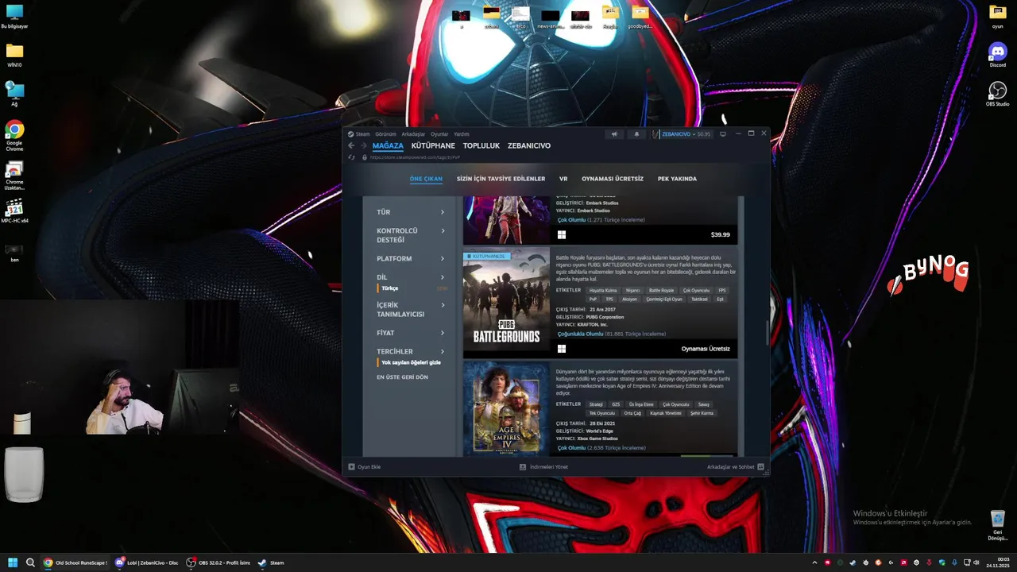Open Bu bilgisayar desktop icon
The width and height of the screenshot is (1017, 572).
[x=14, y=16]
